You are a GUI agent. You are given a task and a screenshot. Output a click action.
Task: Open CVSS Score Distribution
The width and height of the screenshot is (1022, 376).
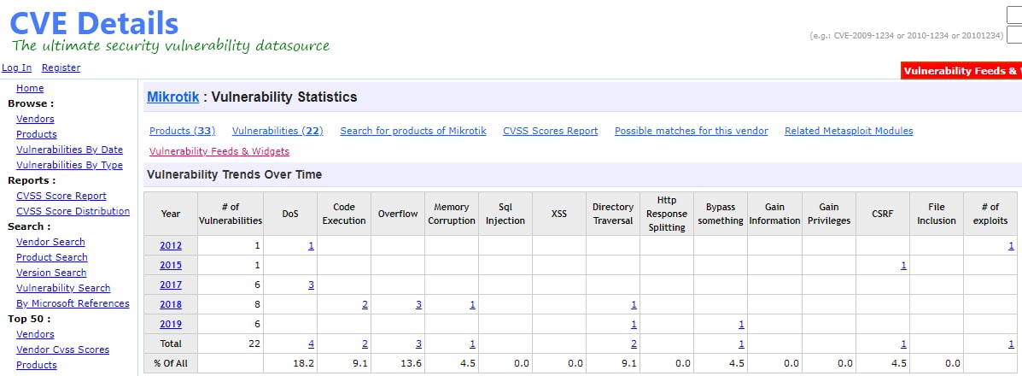point(73,211)
